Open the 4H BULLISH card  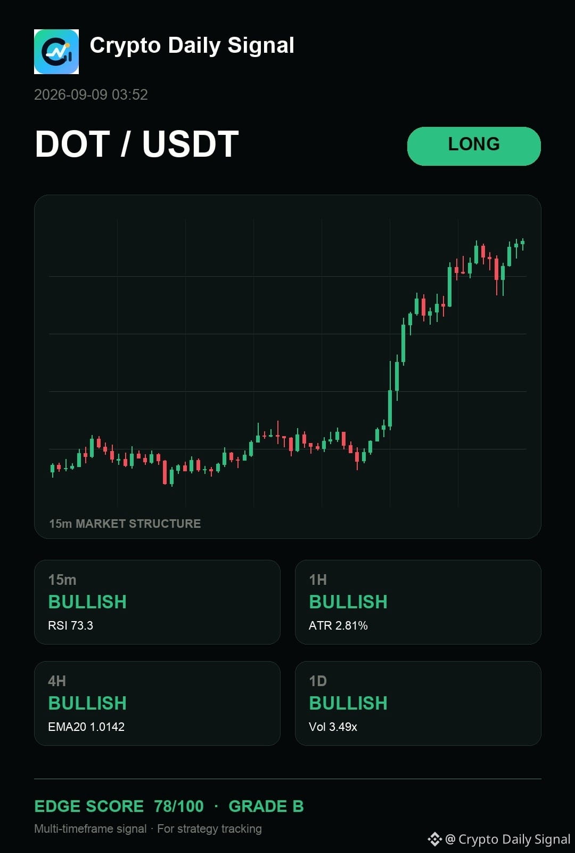tap(157, 703)
